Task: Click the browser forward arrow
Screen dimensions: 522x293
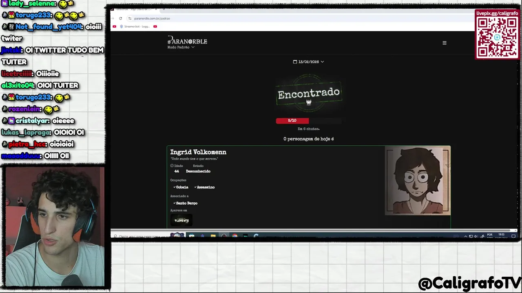Action: (x=113, y=18)
